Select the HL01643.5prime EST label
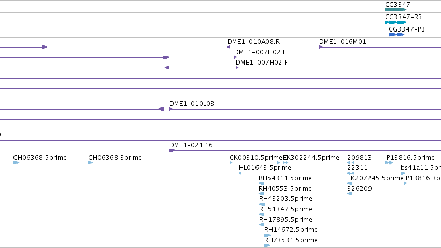This screenshot has width=441, height=248. pos(265,168)
